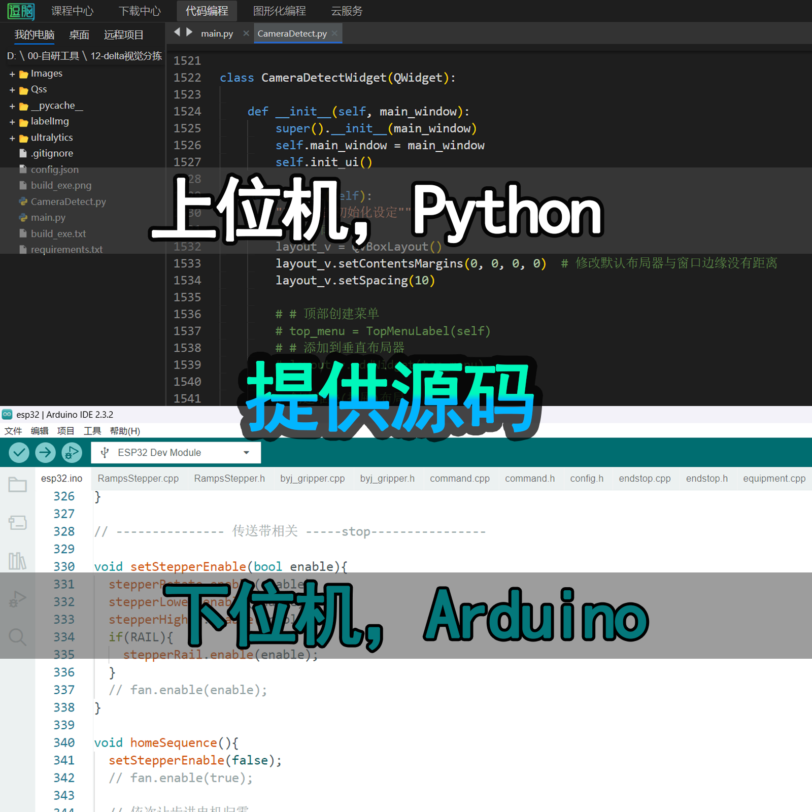Switch to the main.py editor tab

pyautogui.click(x=217, y=34)
